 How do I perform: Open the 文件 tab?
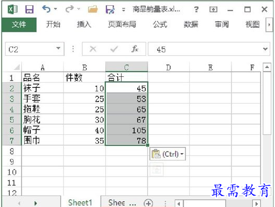(19, 25)
